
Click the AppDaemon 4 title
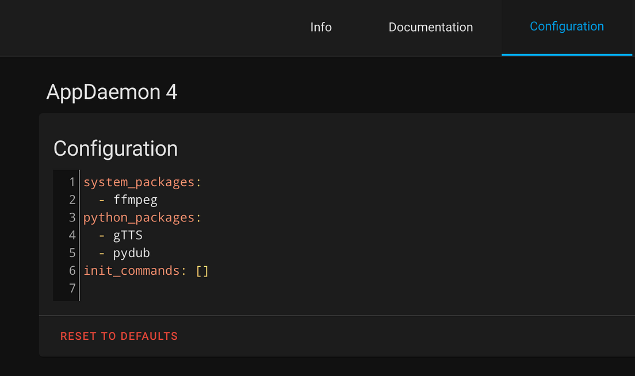tap(112, 92)
